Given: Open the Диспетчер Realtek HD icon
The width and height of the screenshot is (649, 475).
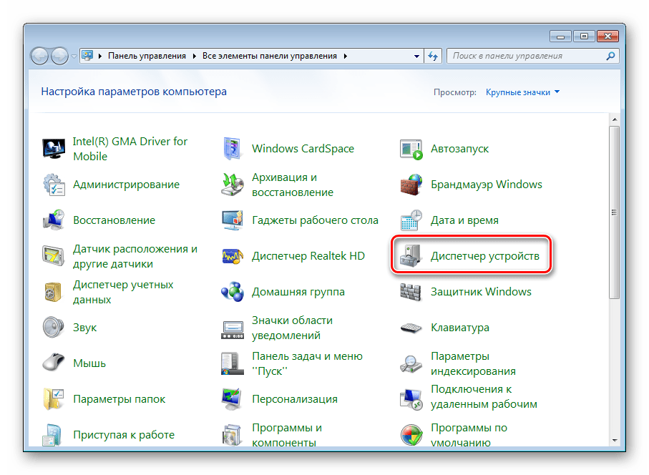Looking at the screenshot, I should tap(233, 256).
